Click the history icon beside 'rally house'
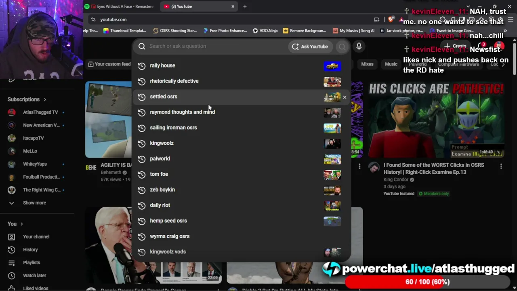 tap(142, 66)
